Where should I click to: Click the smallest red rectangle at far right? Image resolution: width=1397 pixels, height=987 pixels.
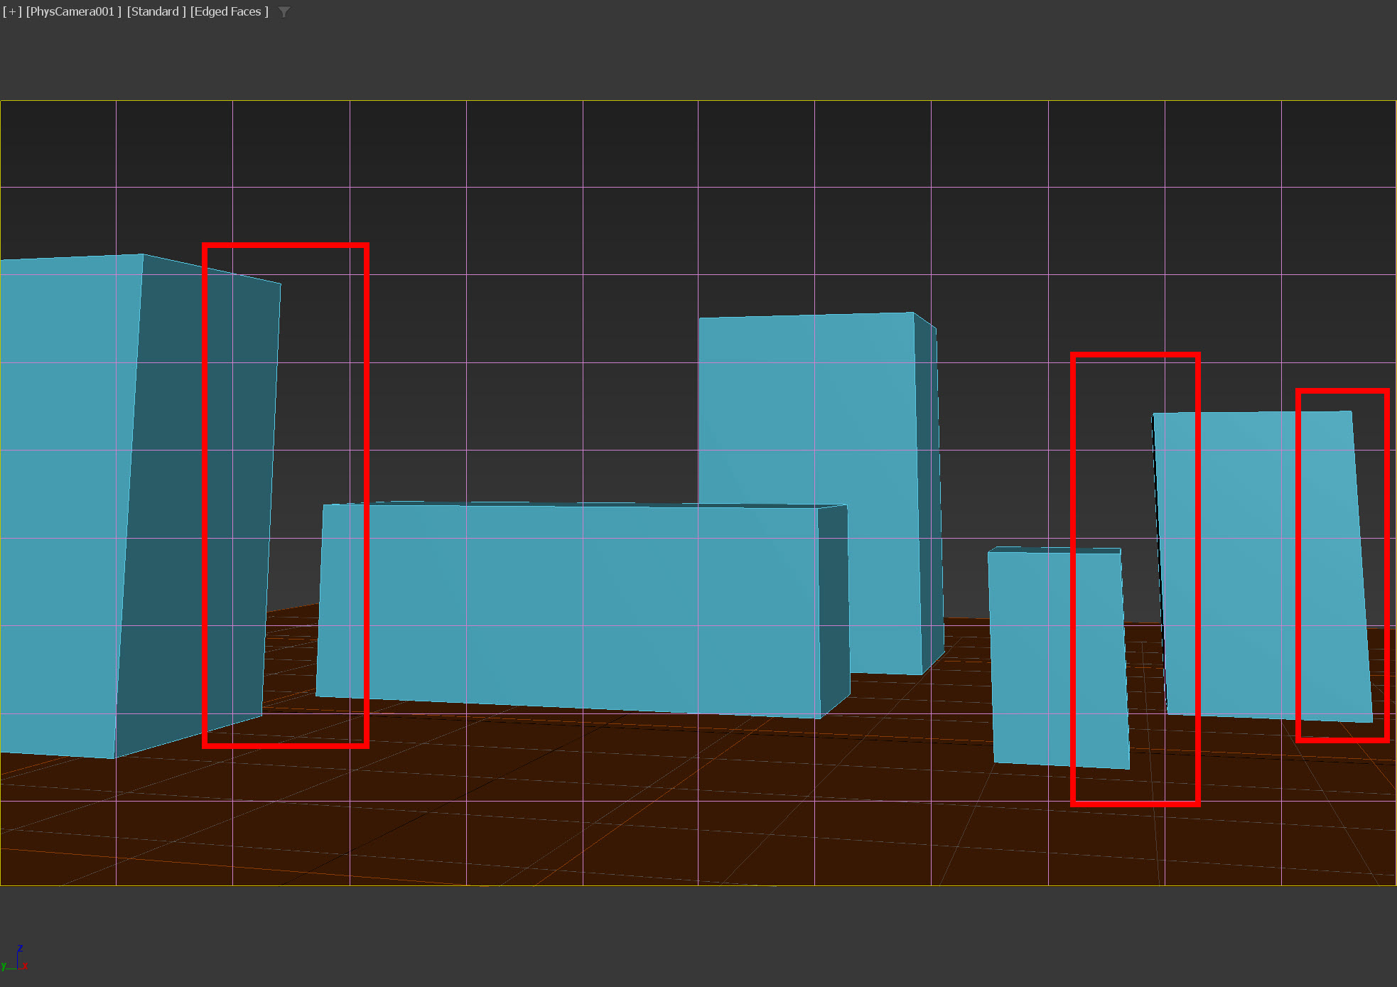1386,568
